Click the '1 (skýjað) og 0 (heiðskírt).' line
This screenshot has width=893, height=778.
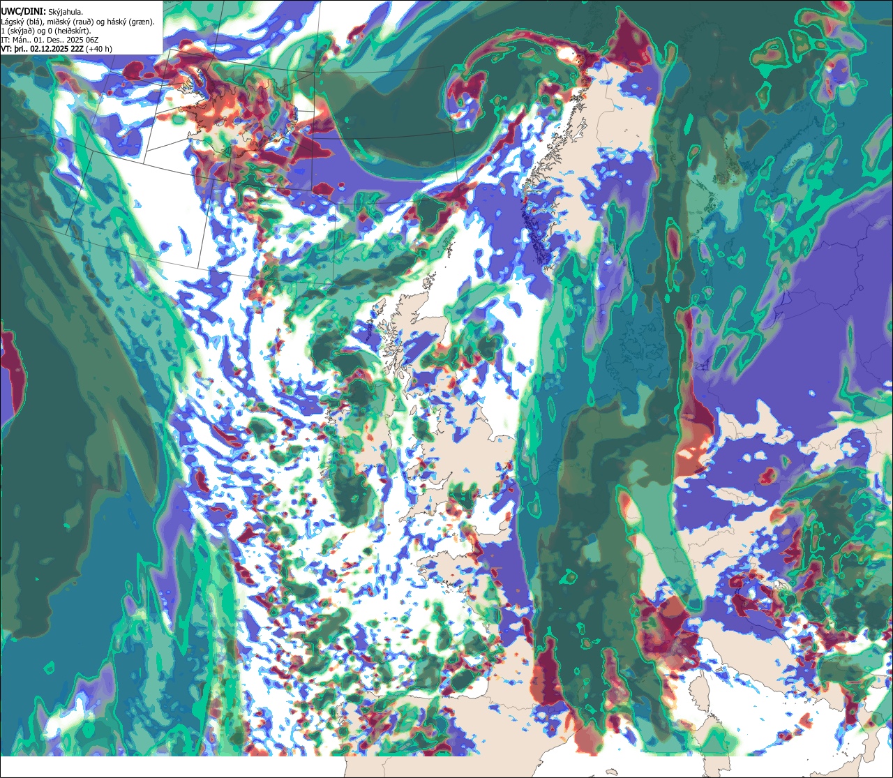tap(46, 31)
